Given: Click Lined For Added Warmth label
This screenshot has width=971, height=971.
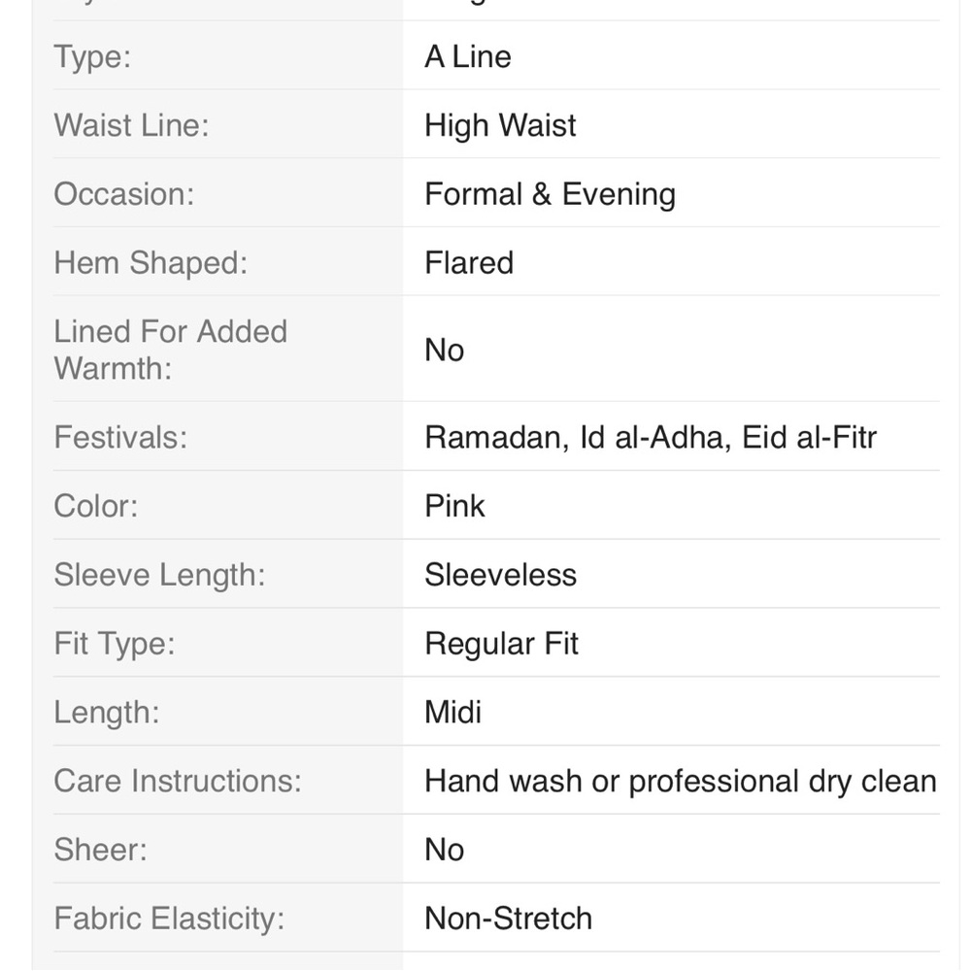Looking at the screenshot, I should tap(170, 350).
